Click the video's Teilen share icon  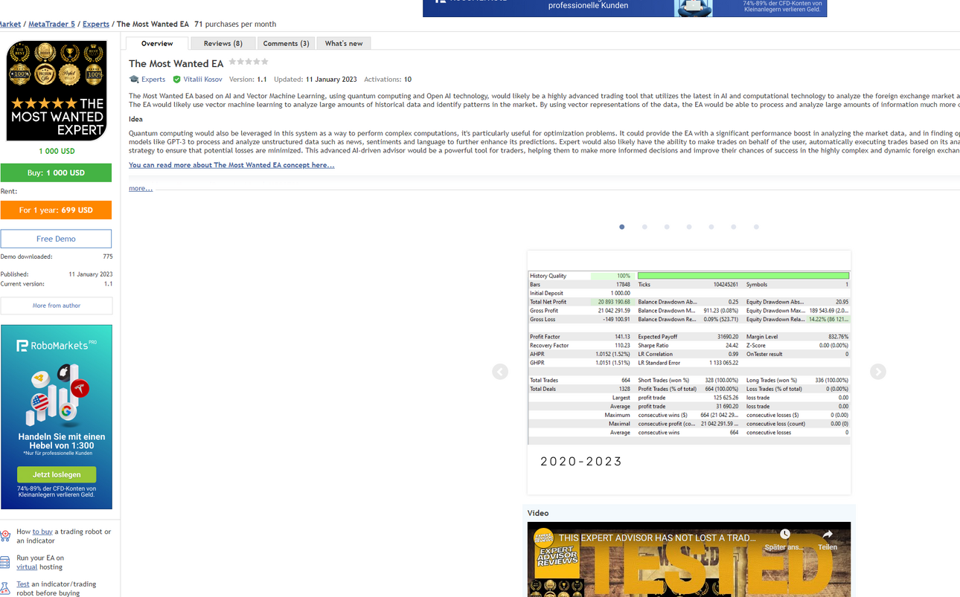pyautogui.click(x=828, y=535)
